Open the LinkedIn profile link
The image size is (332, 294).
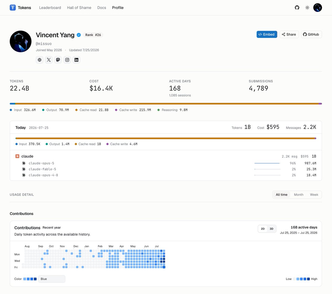pos(76,60)
